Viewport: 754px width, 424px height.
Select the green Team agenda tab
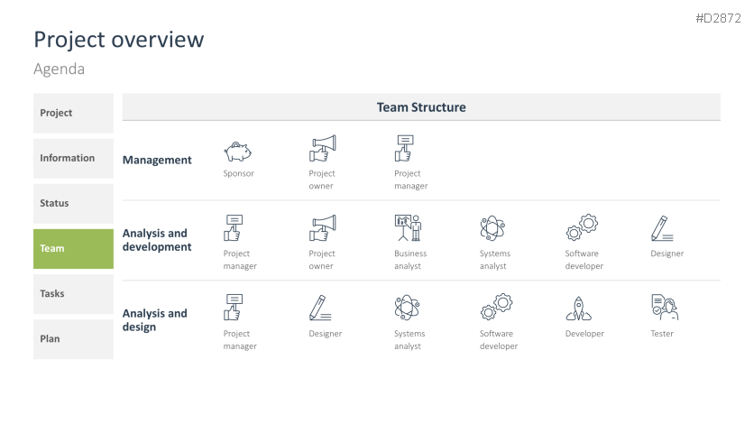click(x=73, y=249)
